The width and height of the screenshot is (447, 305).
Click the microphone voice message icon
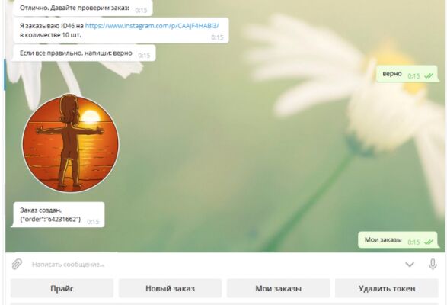[x=433, y=264]
